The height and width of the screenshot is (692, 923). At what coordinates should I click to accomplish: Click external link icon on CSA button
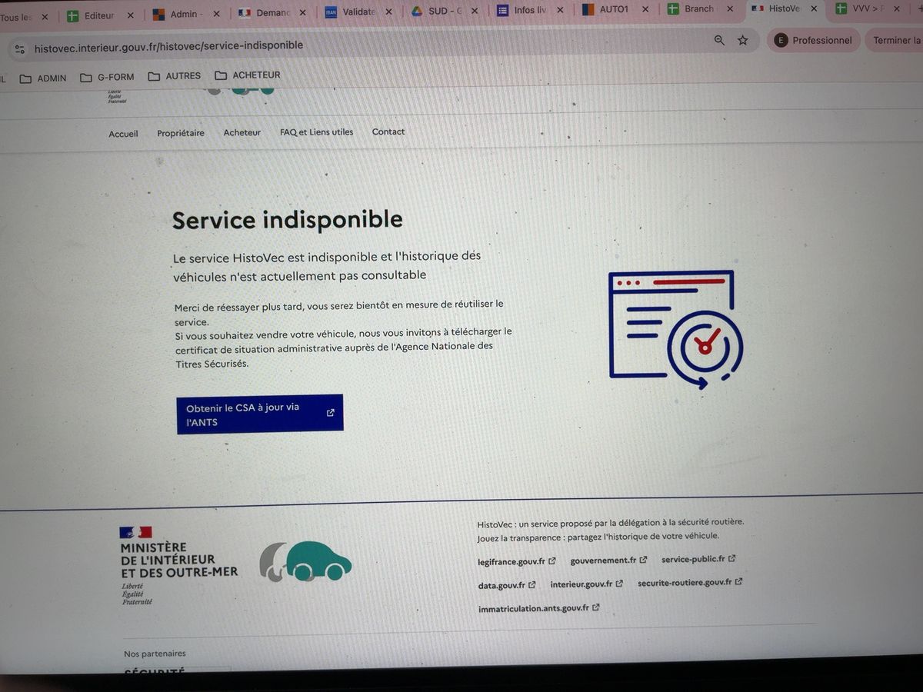331,413
